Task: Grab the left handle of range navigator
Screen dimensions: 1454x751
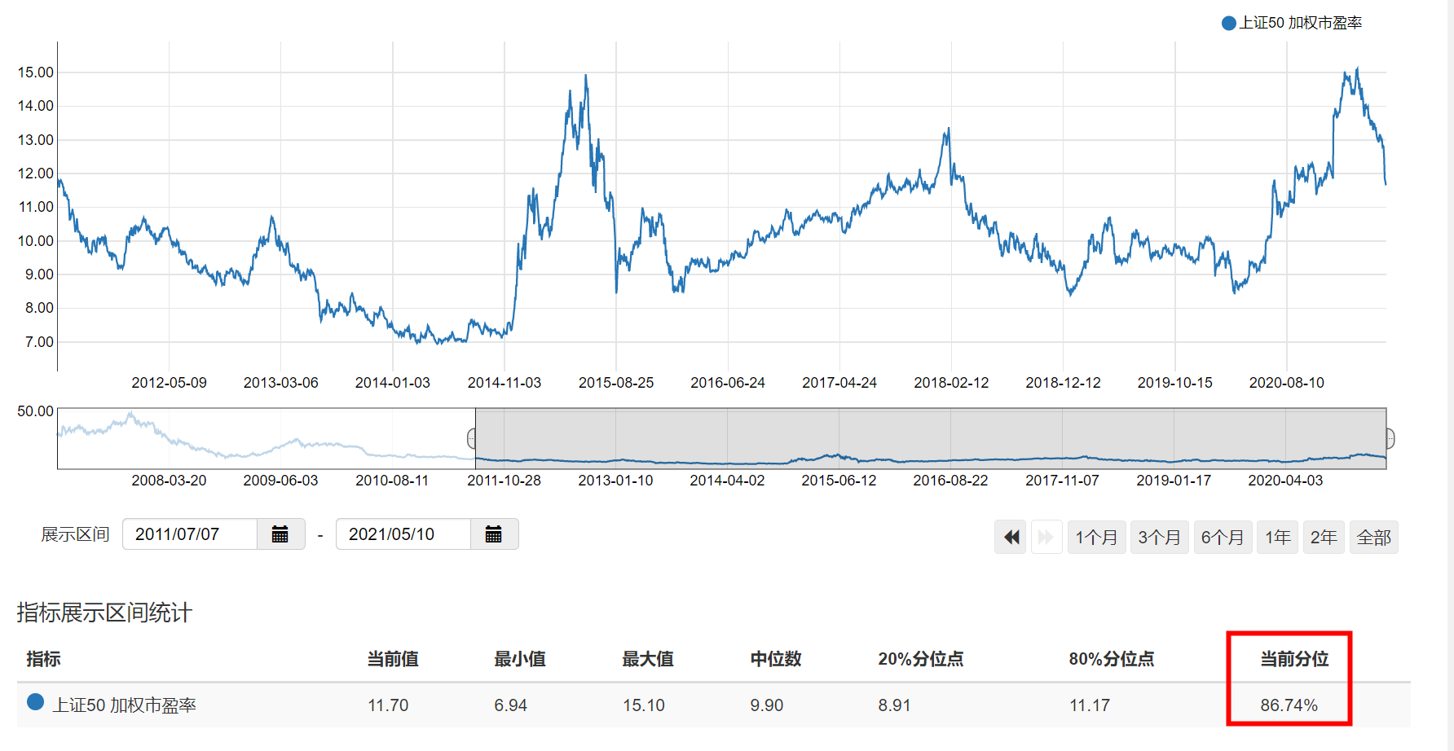Action: click(472, 439)
